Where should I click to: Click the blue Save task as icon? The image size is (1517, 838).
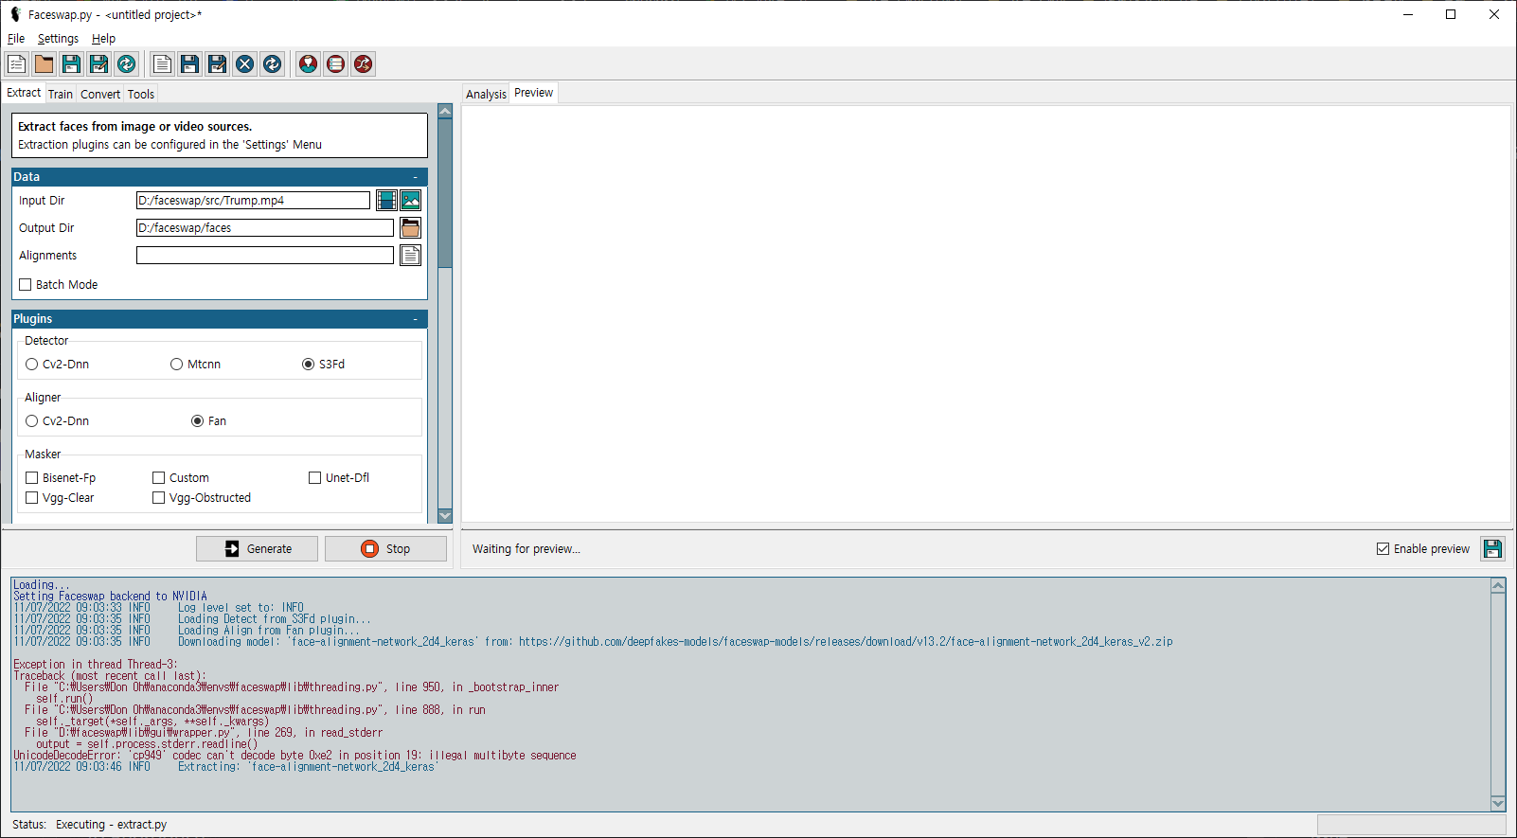click(218, 63)
